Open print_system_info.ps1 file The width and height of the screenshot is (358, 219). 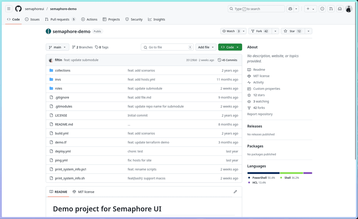(x=71, y=169)
